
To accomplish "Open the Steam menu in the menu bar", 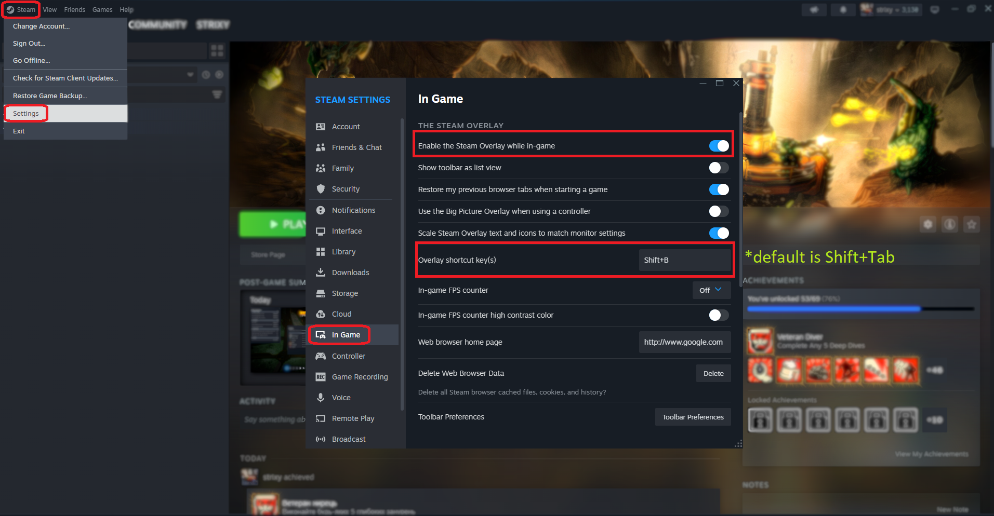I will pos(21,10).
